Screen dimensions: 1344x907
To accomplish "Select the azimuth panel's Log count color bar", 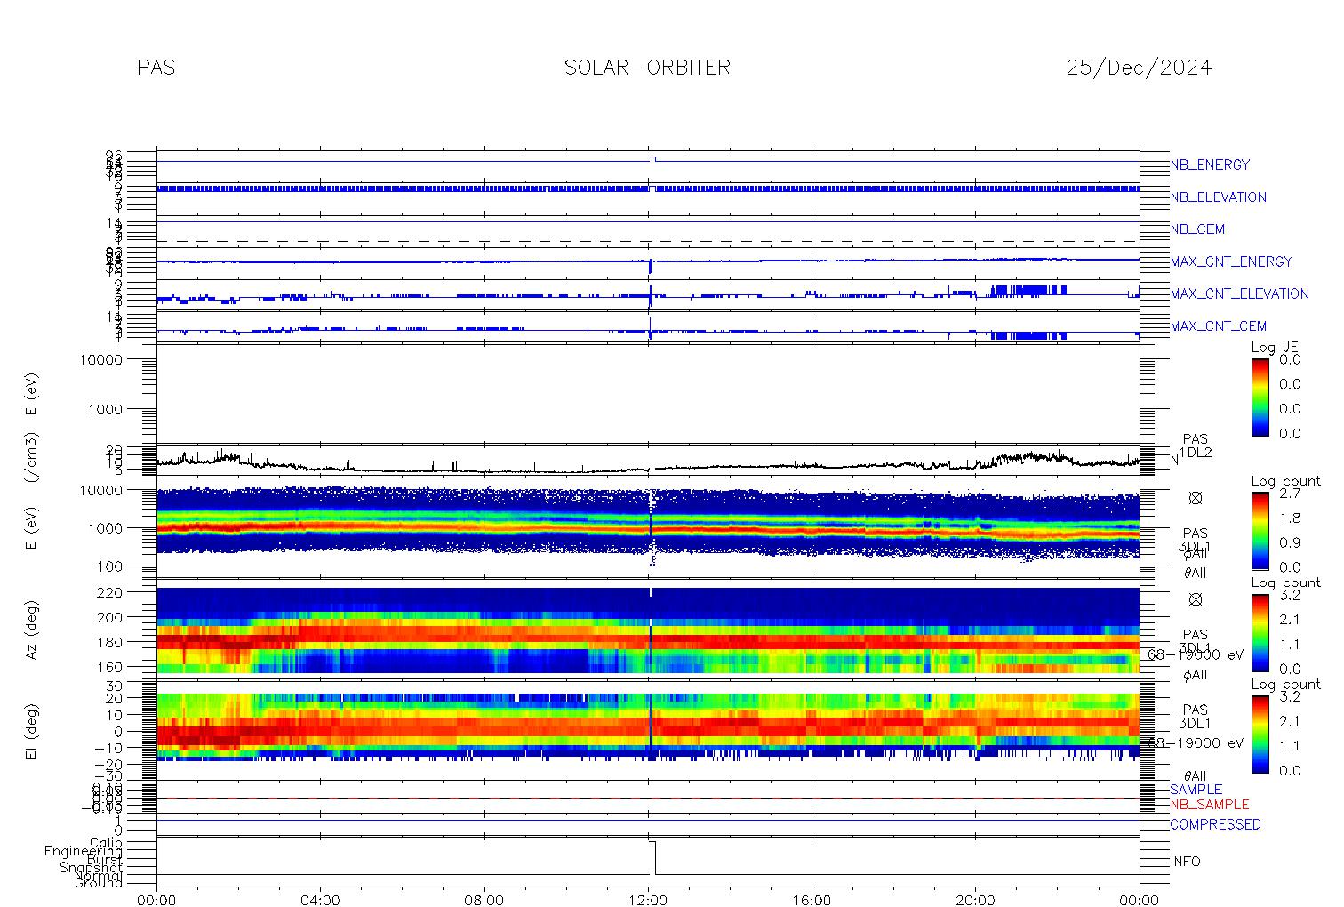I will click(1260, 632).
